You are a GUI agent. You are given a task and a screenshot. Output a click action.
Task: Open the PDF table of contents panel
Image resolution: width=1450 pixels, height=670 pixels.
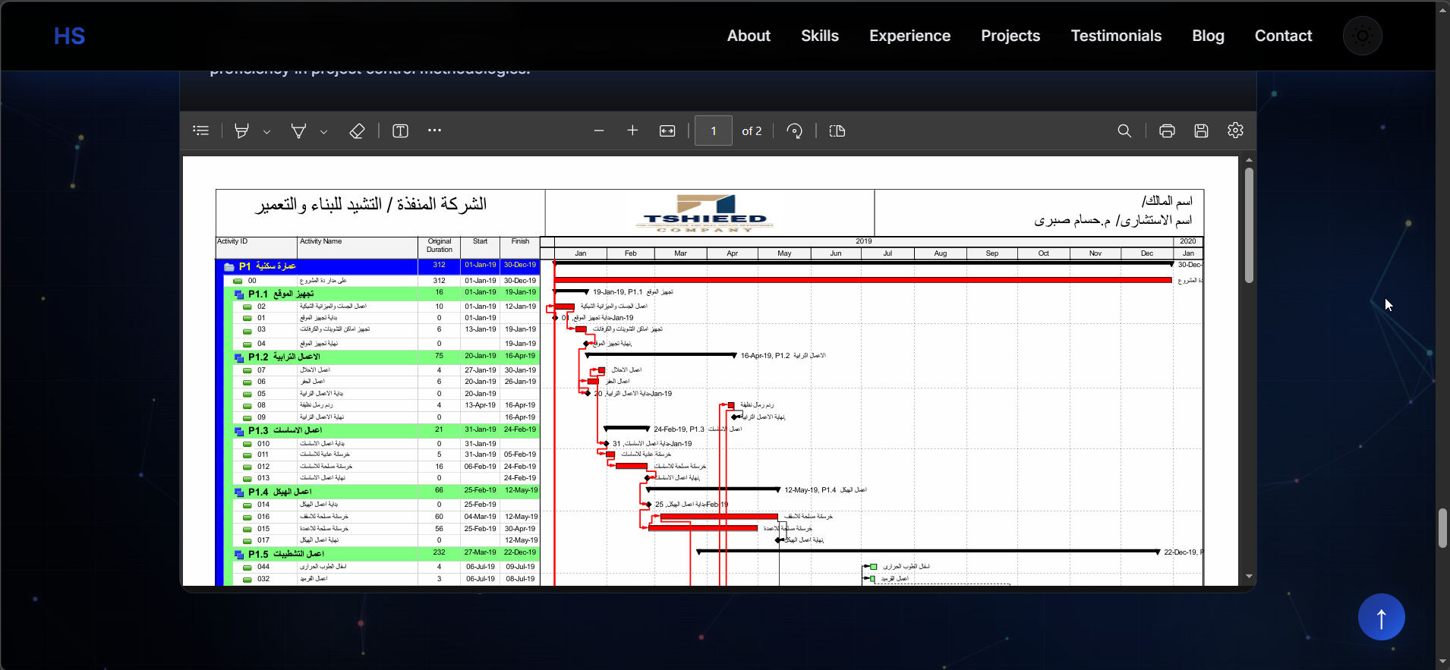tap(201, 131)
